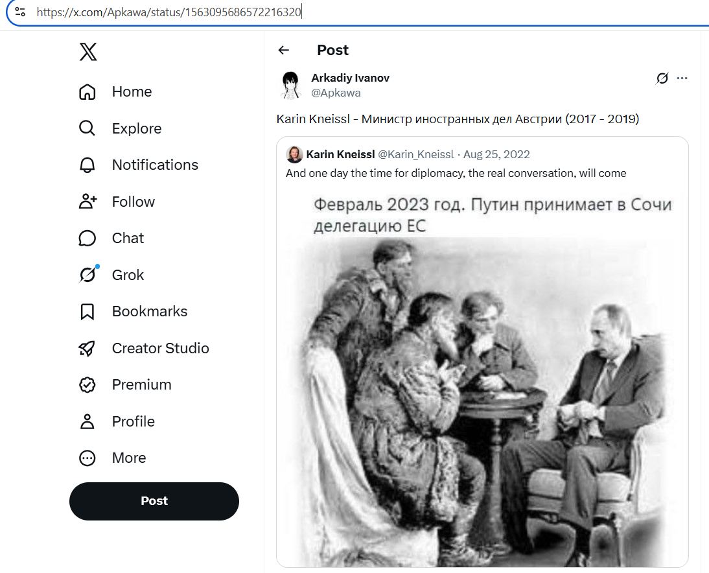709x573 pixels.
Task: Click the quoted text "And one day the time for diplomacy"
Action: 375,173
